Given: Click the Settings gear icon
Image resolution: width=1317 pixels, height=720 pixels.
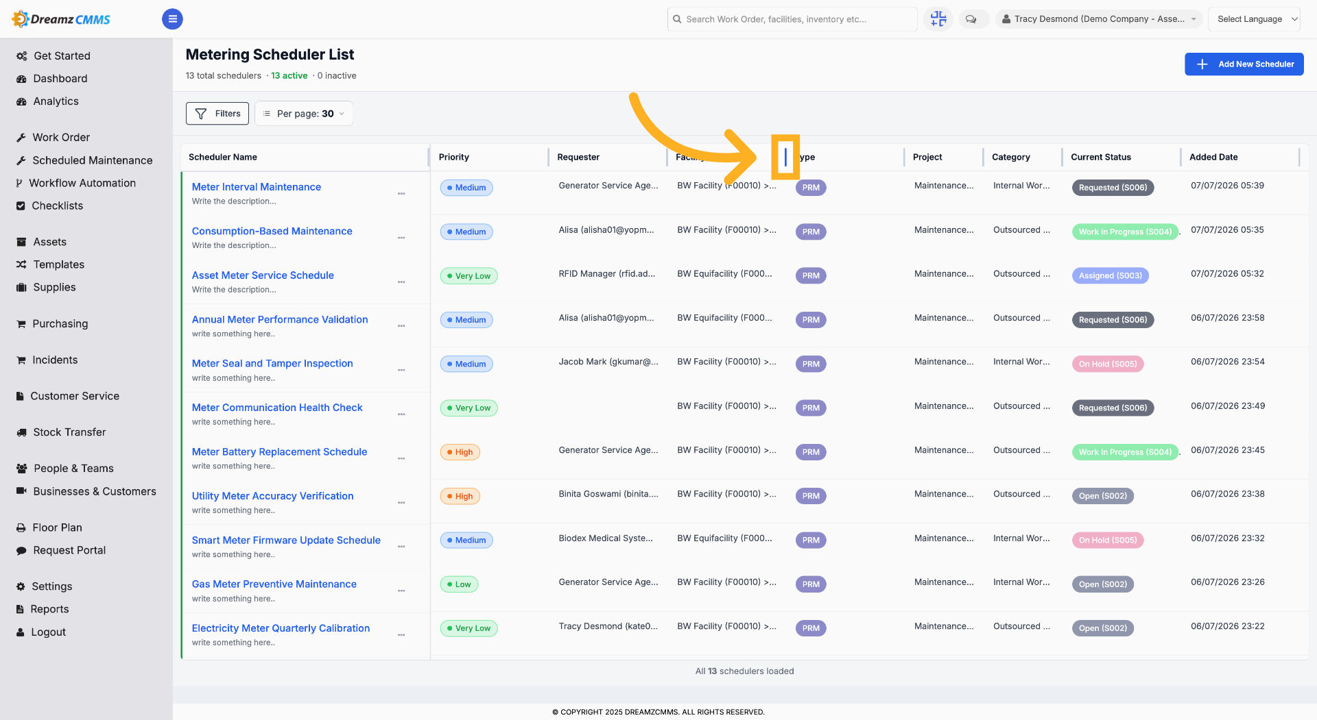Looking at the screenshot, I should (21, 586).
